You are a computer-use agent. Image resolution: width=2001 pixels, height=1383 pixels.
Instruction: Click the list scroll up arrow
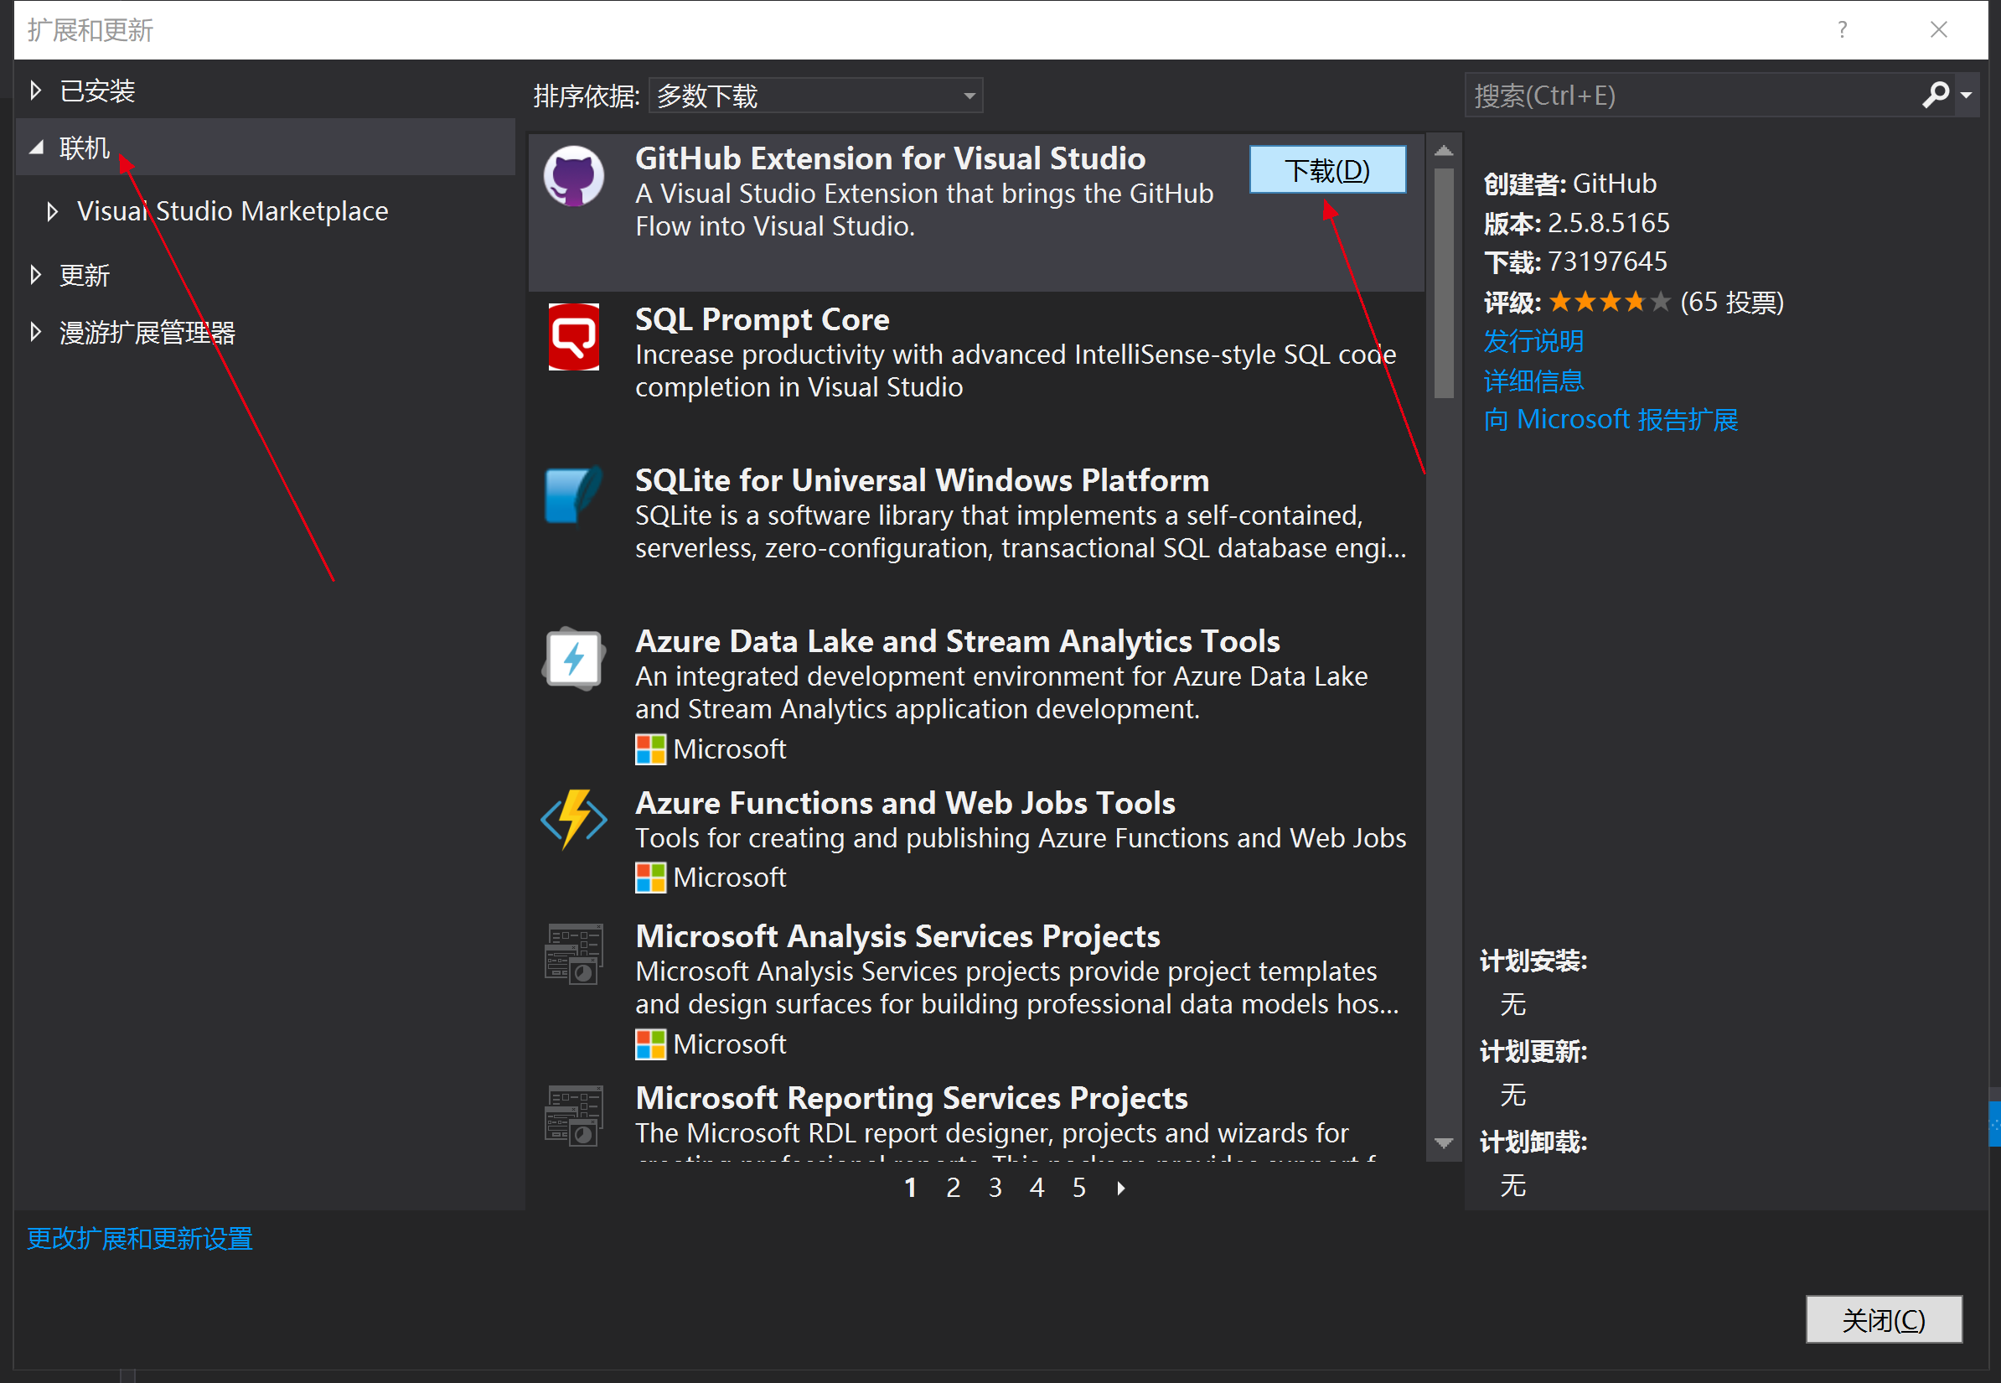(1443, 151)
